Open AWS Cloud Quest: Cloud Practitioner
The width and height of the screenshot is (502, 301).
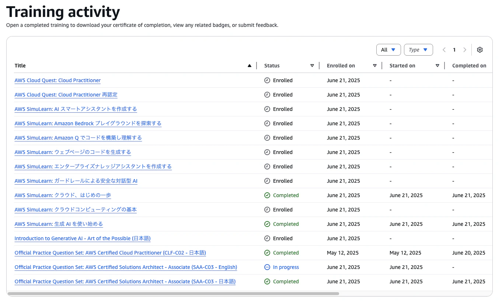coord(57,80)
